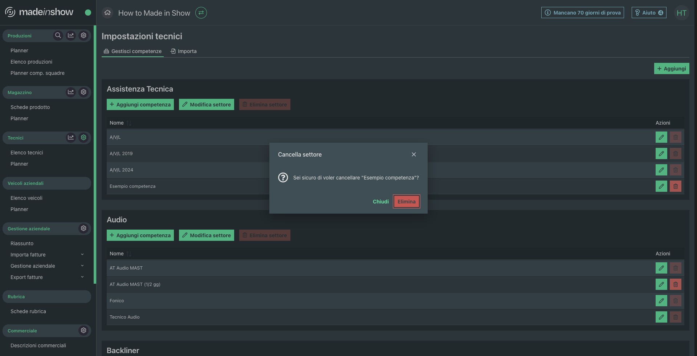Open Tecnici settings gear icon
Viewport: 697px width, 356px height.
tap(83, 138)
